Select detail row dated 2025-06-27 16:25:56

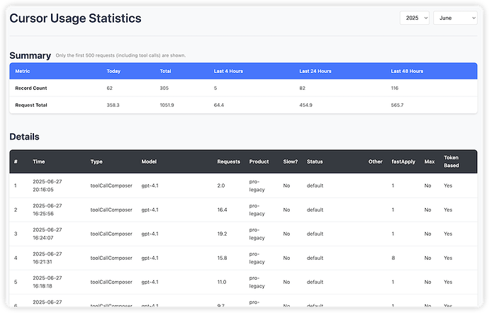coord(243,210)
